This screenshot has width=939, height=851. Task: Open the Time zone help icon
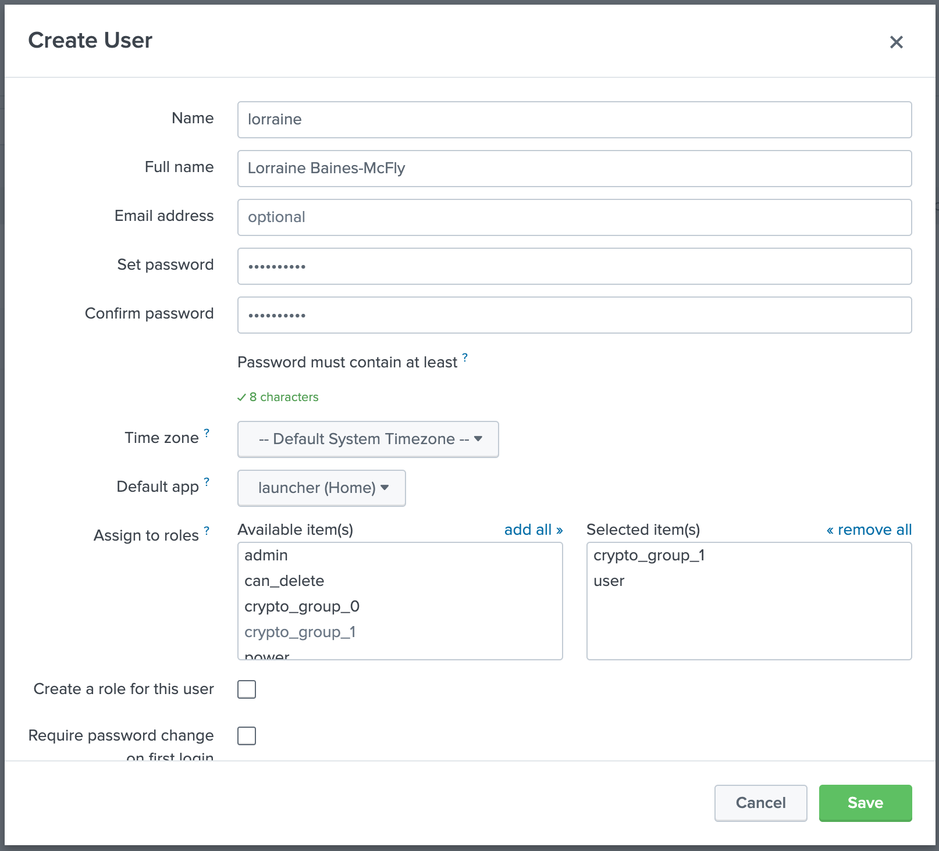[207, 433]
